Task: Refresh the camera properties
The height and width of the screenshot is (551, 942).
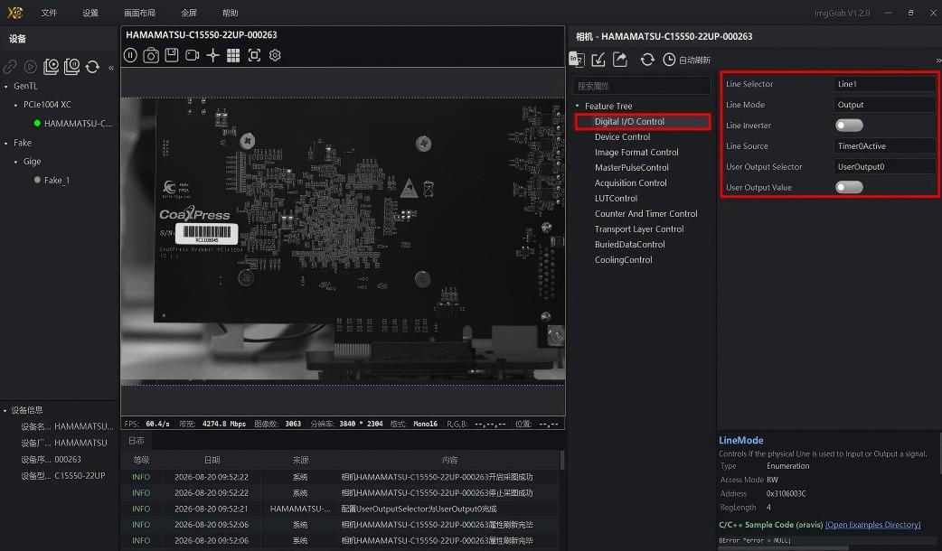Action: coord(647,60)
